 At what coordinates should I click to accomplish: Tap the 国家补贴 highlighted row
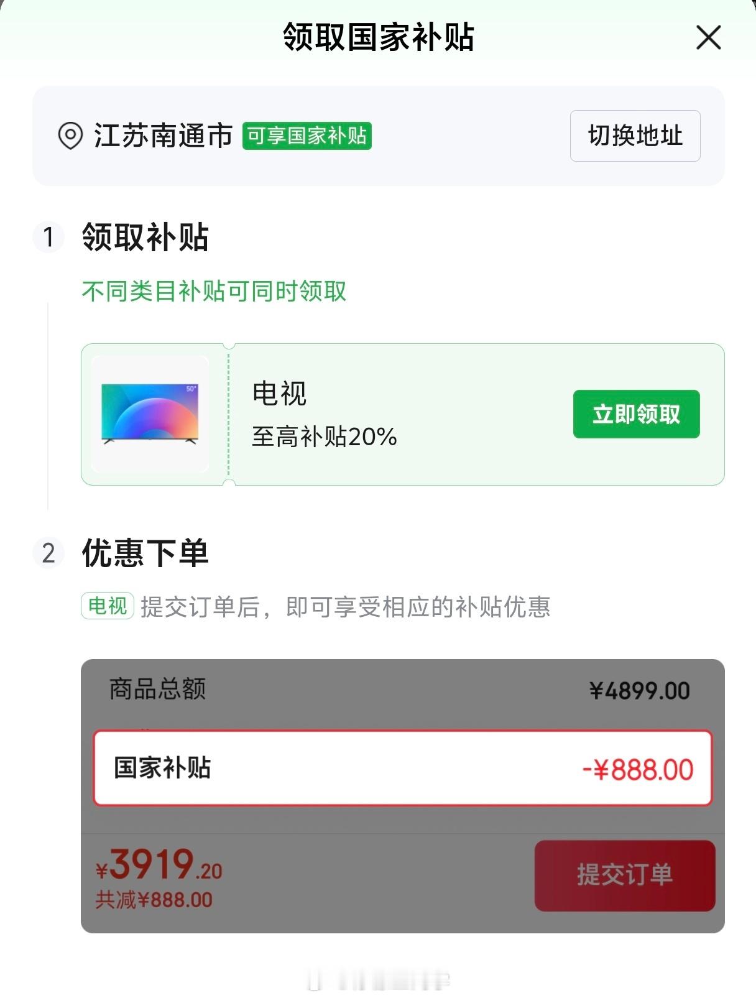pos(402,768)
